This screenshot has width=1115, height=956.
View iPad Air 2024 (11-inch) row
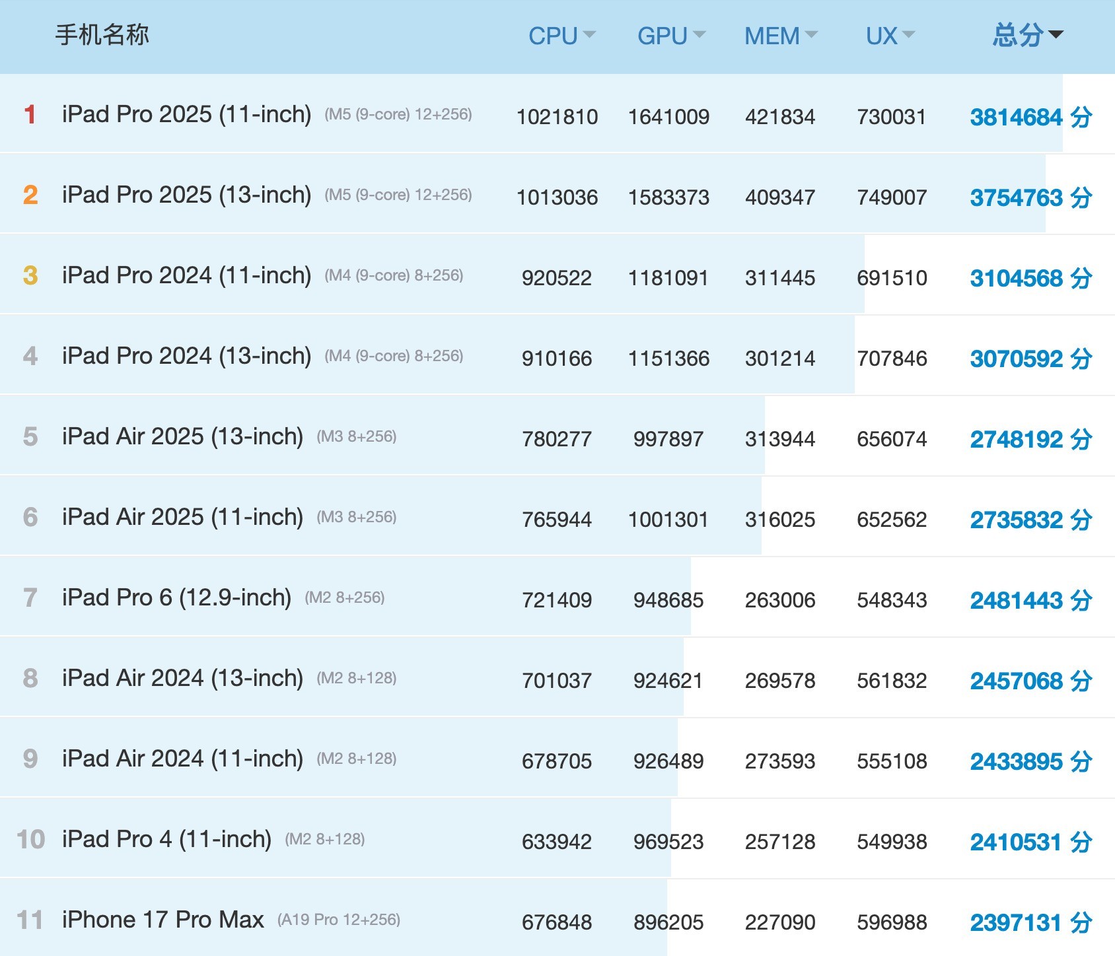point(182,759)
